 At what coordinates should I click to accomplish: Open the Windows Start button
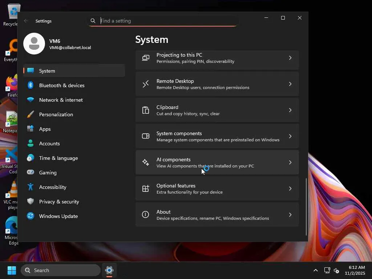[12, 270]
